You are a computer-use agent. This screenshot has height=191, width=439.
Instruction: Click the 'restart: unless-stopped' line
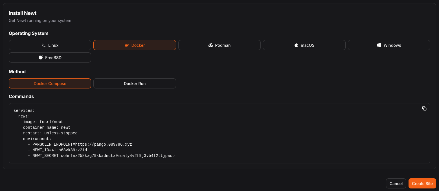(50, 133)
